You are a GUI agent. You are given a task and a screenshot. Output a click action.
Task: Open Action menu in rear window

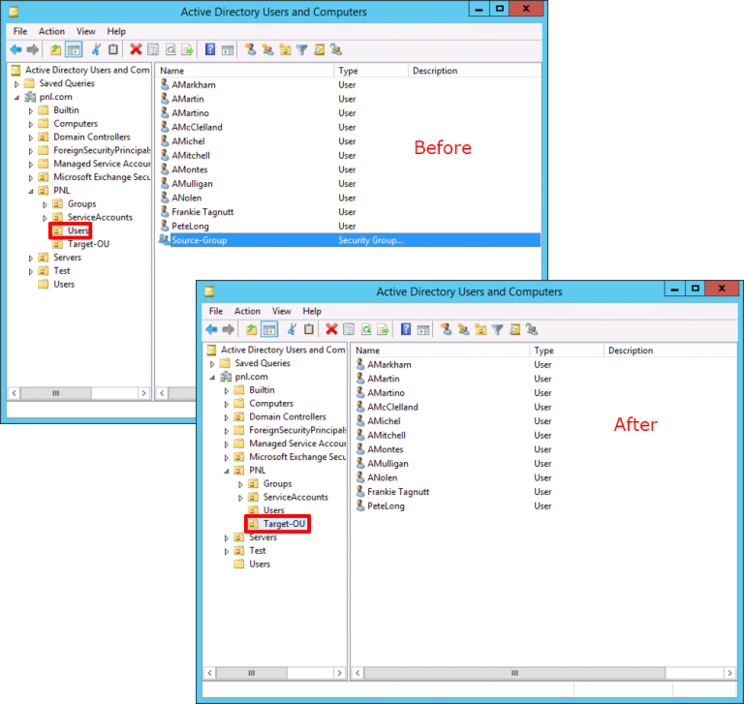(51, 31)
